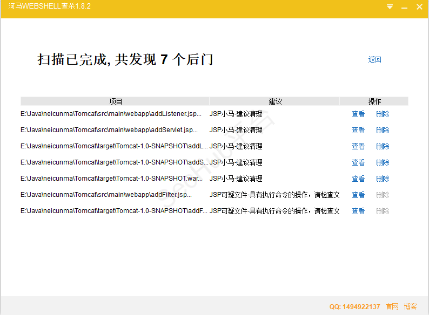
Task: View the src addFilter.jsp suspicious file
Action: pos(358,195)
